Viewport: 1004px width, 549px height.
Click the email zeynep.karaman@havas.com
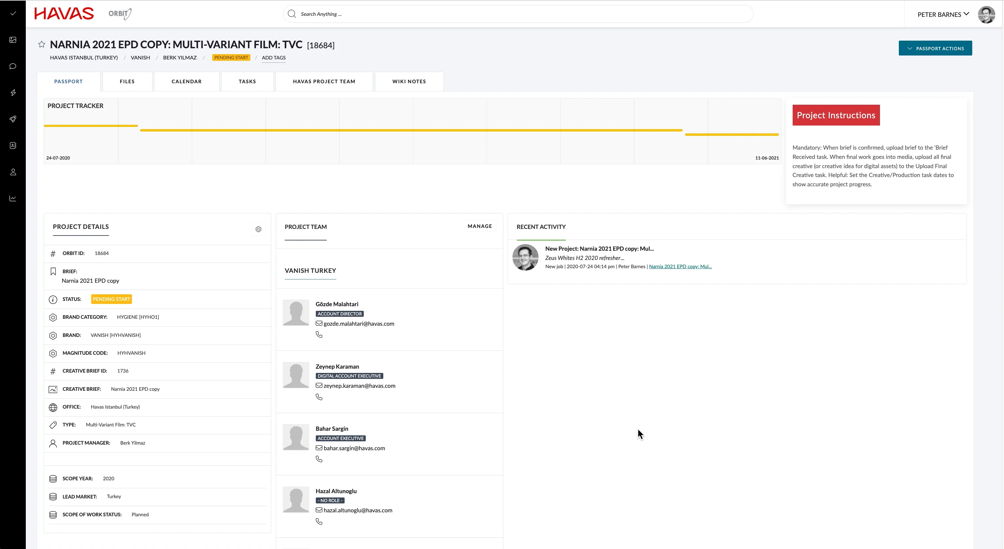pyautogui.click(x=359, y=386)
